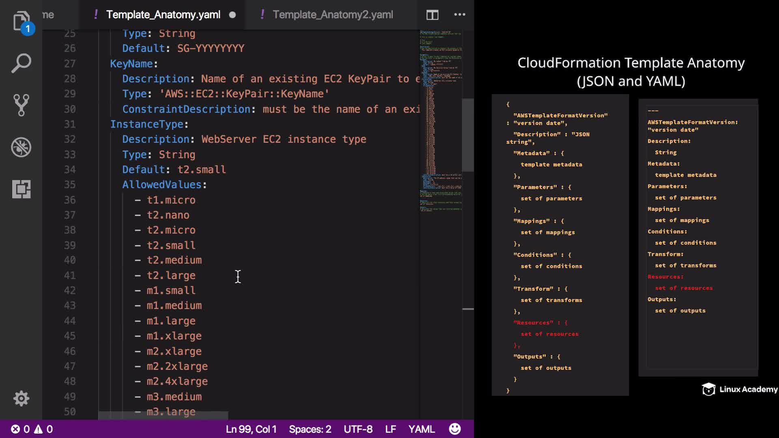
Task: Click the unsaved dot on Template_Anatomy.yaml tab
Action: (232, 15)
